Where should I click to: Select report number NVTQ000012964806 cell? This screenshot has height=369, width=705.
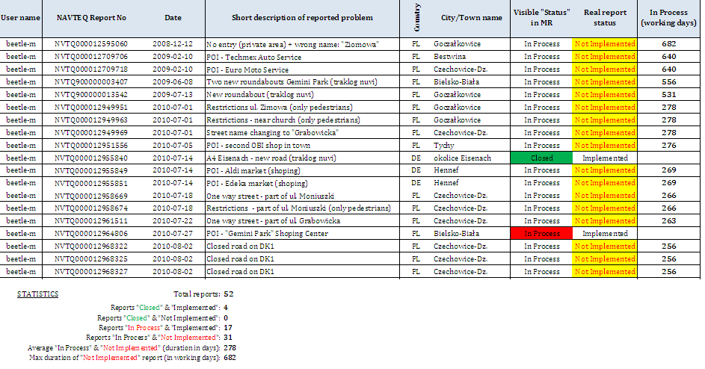(x=91, y=233)
